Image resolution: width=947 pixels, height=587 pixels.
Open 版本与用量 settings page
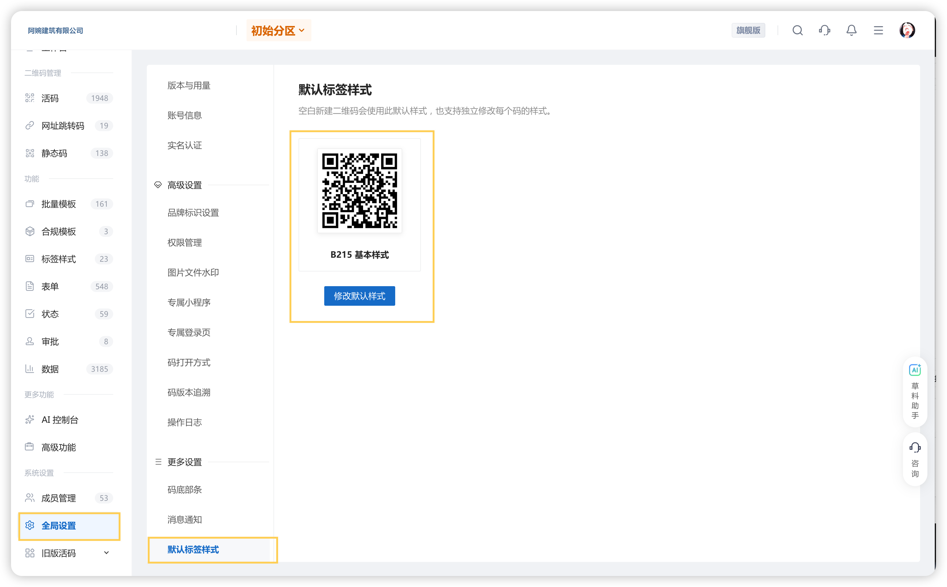click(x=189, y=85)
